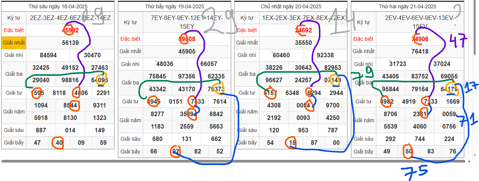Click the orange highlighted Giải nhất label
Screen dimensions: 479x181
click(x=14, y=43)
